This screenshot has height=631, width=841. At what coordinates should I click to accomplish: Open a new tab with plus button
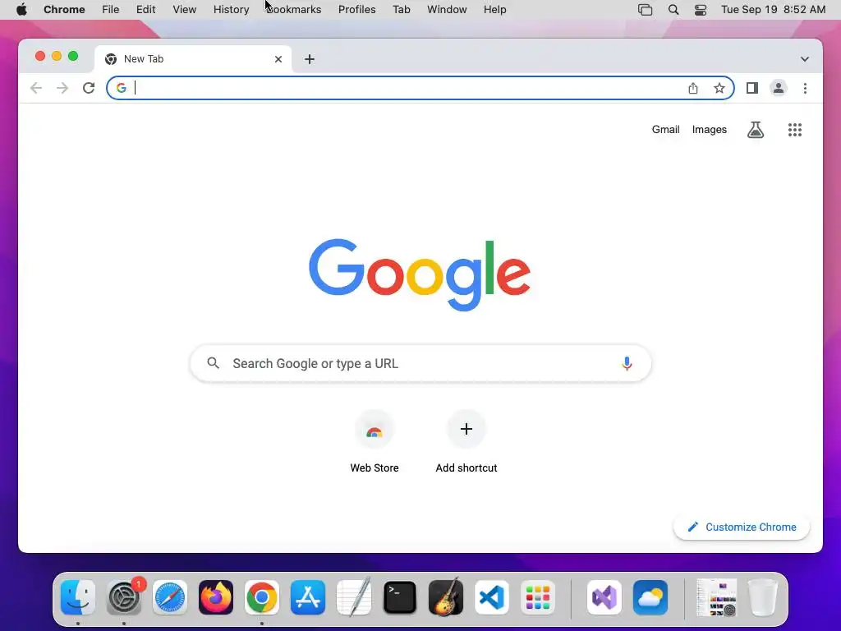[310, 59]
